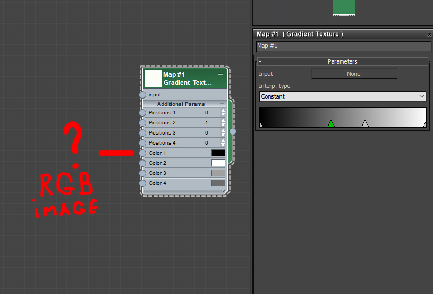Click the Positions 3 input socket
The width and height of the screenshot is (433, 294).
(142, 133)
